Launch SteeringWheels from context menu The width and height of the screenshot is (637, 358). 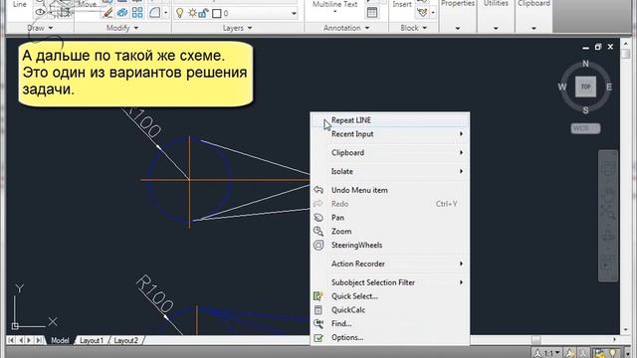[390, 246]
